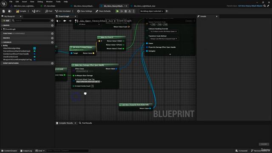Click icon next to debug object dropdown
Screen dimensions: 272x153
[167, 11]
